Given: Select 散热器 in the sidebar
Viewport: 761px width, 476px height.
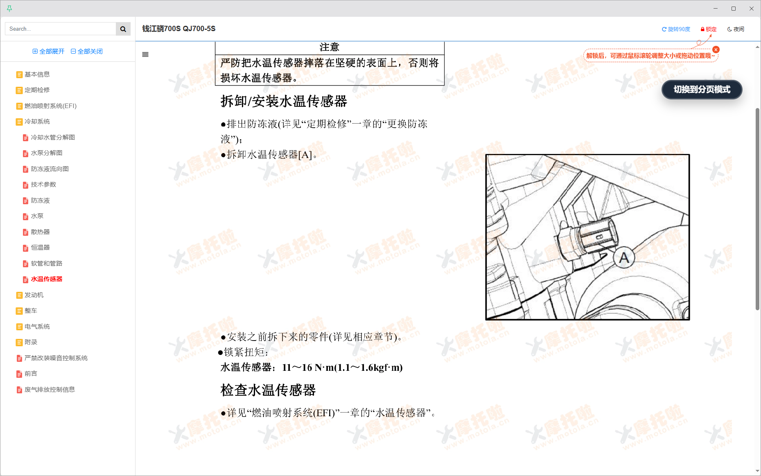Looking at the screenshot, I should pos(40,232).
